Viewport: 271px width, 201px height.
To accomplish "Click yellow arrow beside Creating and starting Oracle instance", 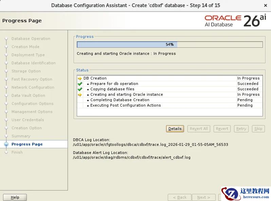I will click(x=80, y=95).
